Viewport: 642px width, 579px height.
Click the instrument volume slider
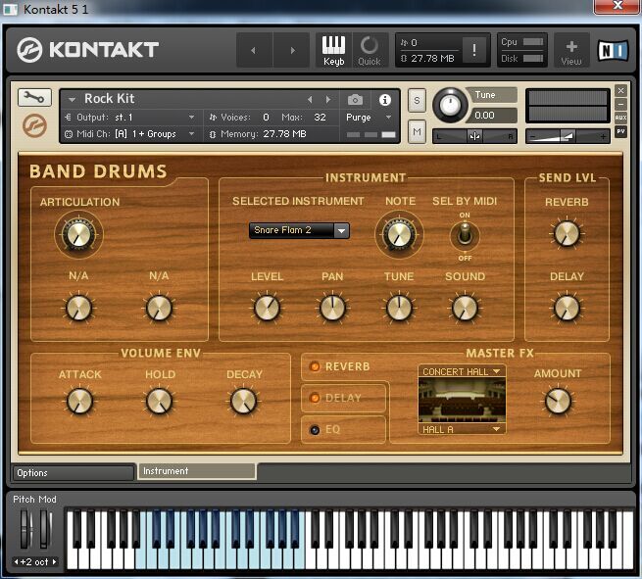coord(568,136)
